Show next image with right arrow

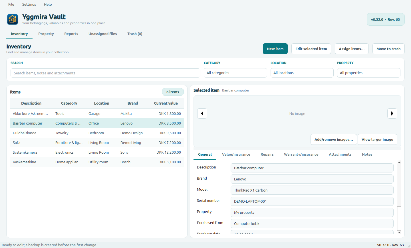pos(392,113)
